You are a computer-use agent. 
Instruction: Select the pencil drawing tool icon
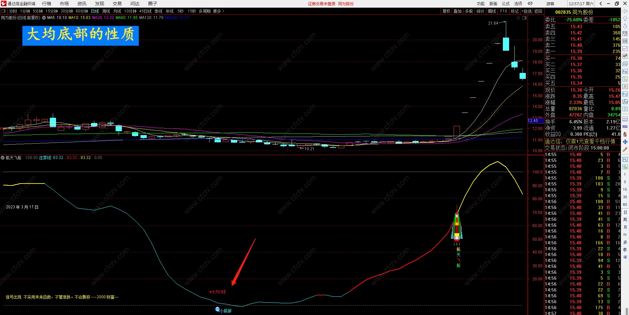point(625,149)
